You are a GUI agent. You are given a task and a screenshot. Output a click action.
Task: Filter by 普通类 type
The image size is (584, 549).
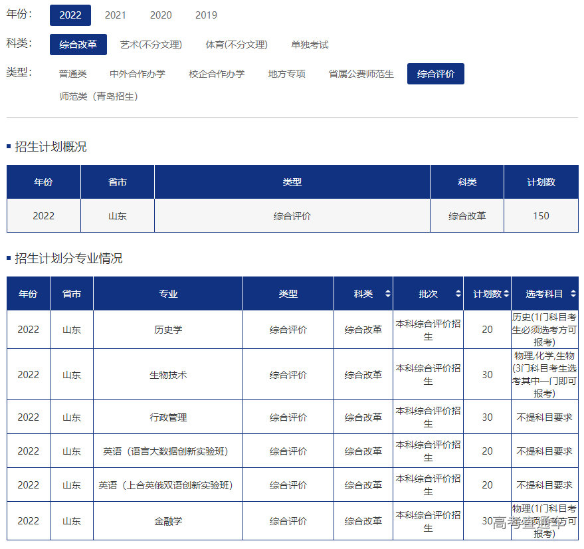pyautogui.click(x=73, y=74)
